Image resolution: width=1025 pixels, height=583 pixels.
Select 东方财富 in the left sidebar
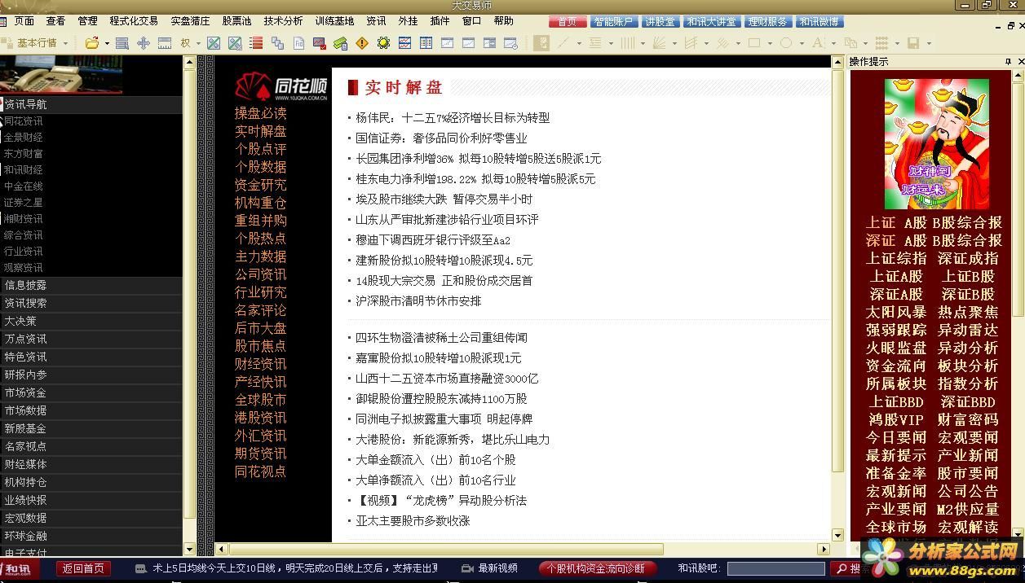click(24, 154)
